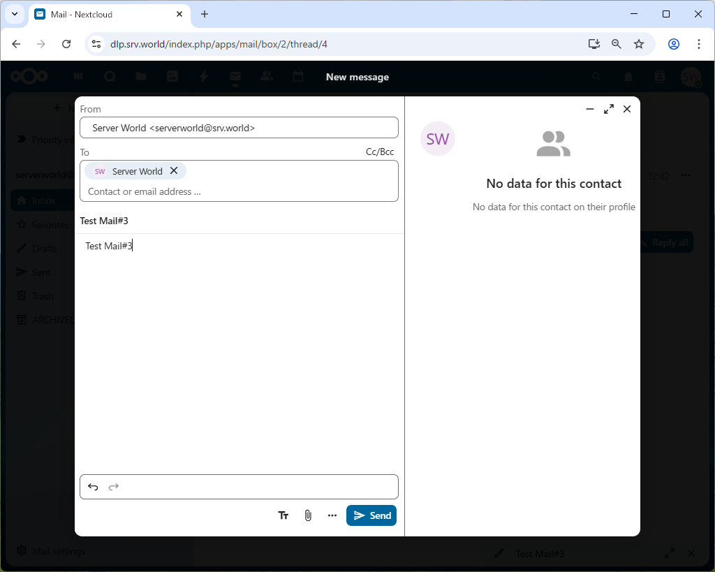Minimize the new message composer
Image resolution: width=715 pixels, height=572 pixels.
pos(590,109)
